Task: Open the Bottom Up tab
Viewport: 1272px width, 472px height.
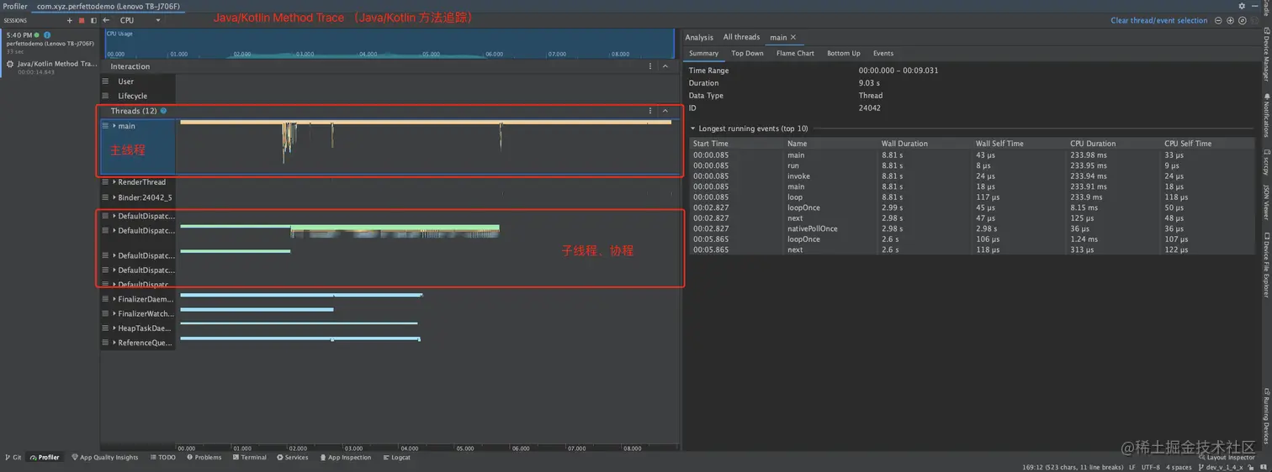Action: tap(843, 53)
